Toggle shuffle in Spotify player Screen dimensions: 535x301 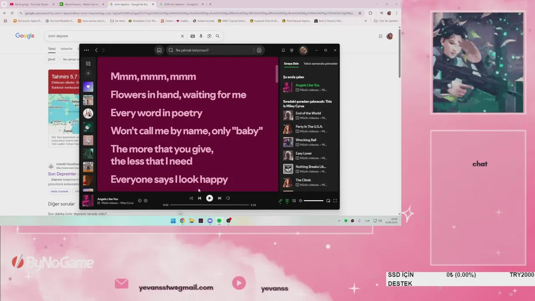(191, 198)
